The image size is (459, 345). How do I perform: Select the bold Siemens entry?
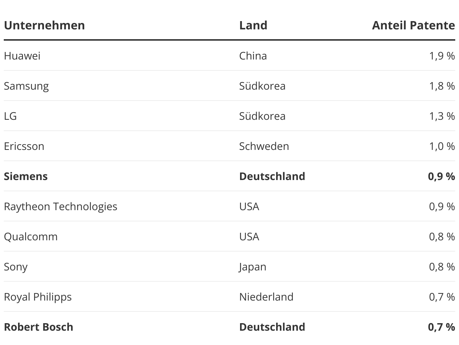pyautogui.click(x=26, y=176)
